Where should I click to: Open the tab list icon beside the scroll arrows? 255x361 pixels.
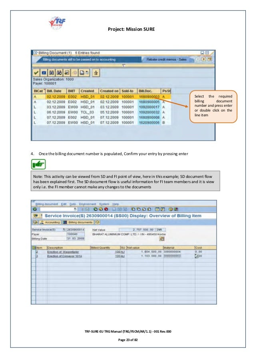click(x=209, y=59)
